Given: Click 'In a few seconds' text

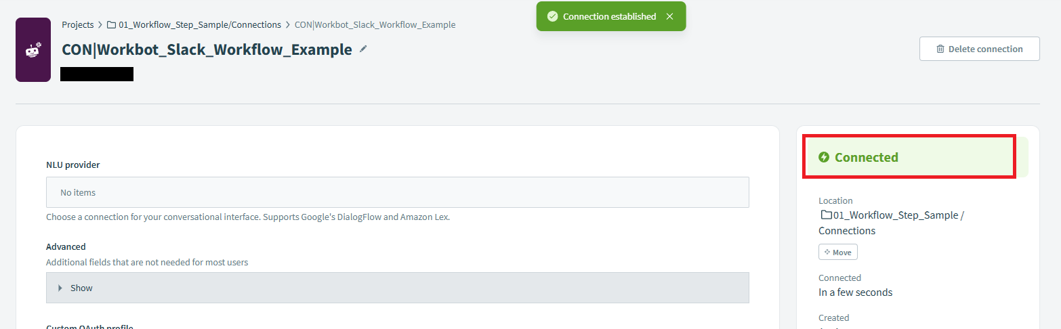Looking at the screenshot, I should [x=856, y=292].
